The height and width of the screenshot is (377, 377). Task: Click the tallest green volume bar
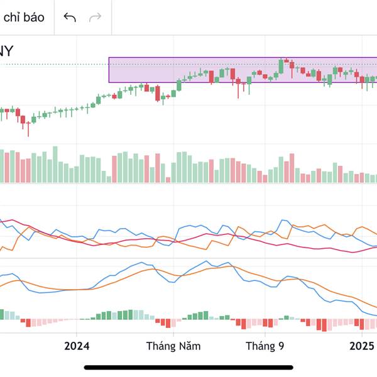(x=55, y=165)
